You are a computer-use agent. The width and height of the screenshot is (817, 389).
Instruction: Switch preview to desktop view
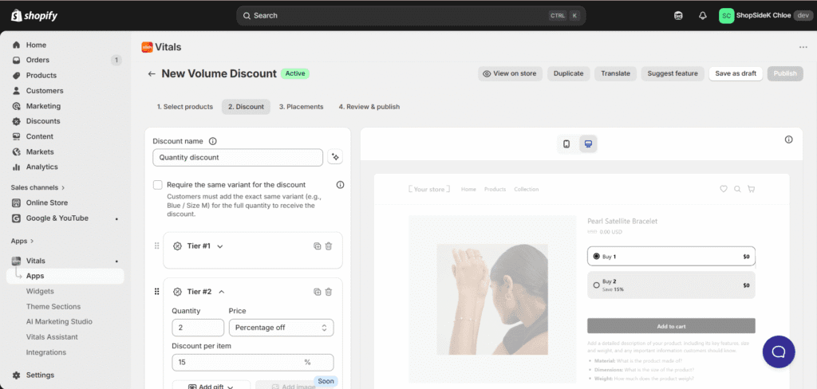click(x=588, y=144)
